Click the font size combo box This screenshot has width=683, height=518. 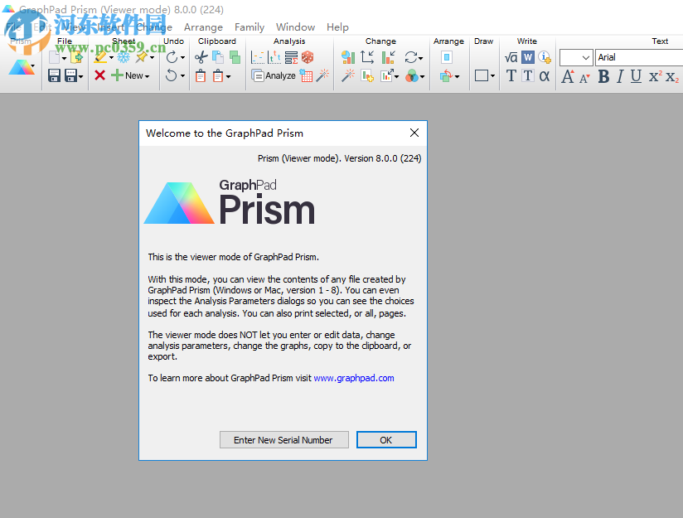pos(575,58)
